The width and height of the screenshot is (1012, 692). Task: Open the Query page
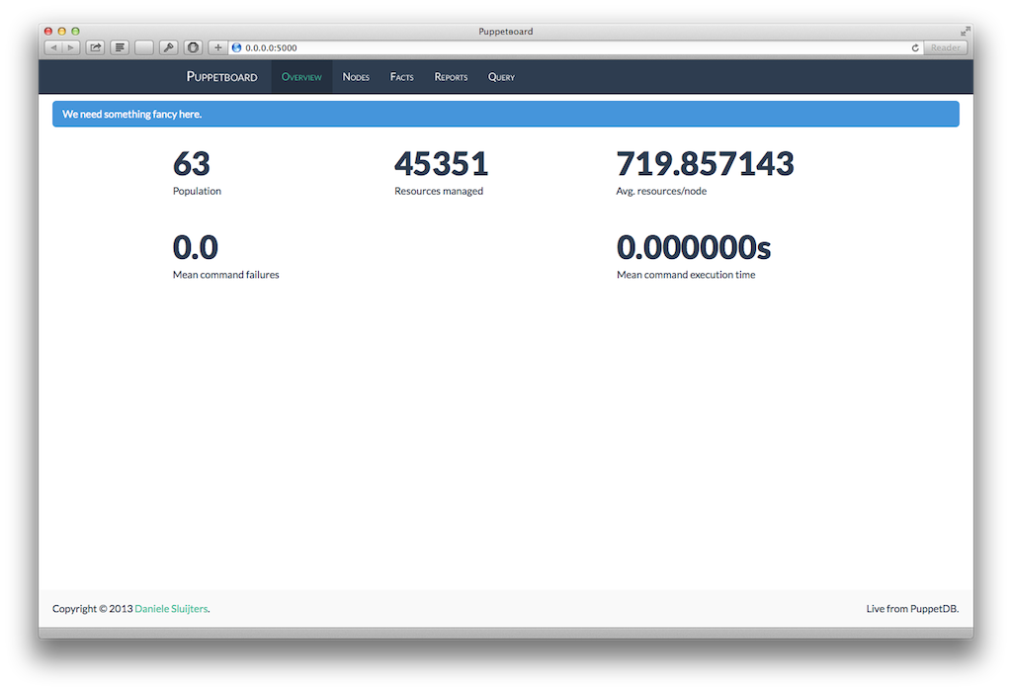[501, 77]
